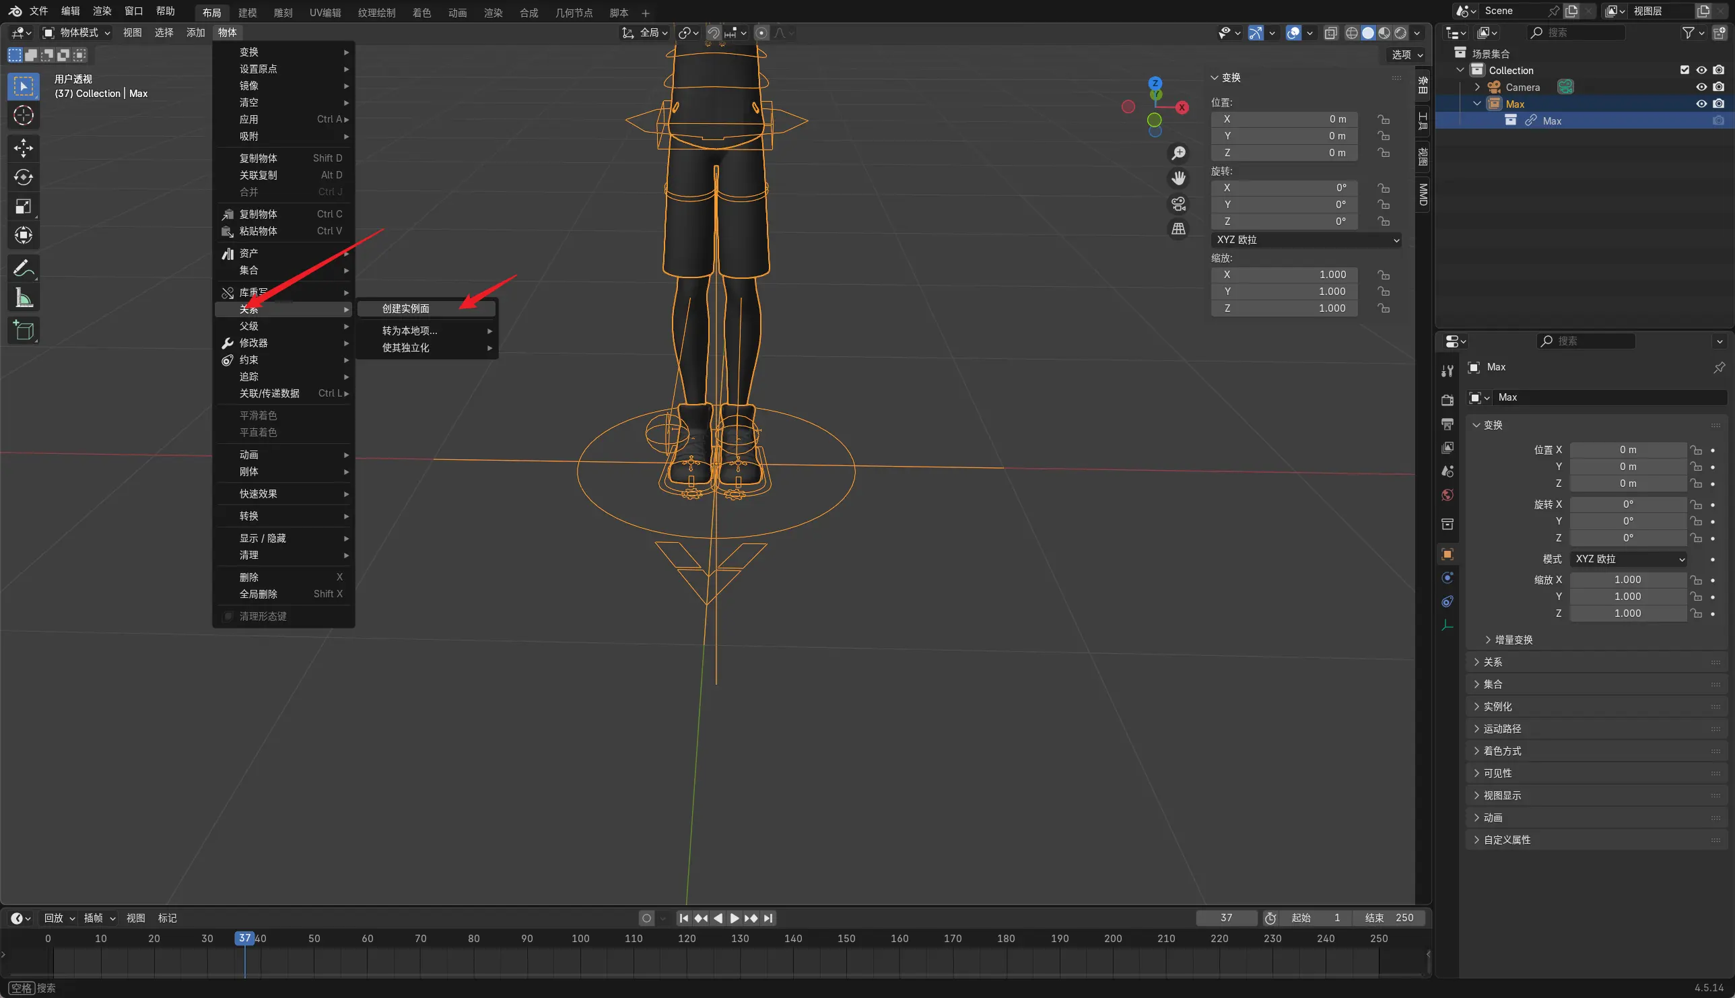Image resolution: width=1735 pixels, height=998 pixels.
Task: Switch to the 建模 workspace tab
Action: [247, 12]
